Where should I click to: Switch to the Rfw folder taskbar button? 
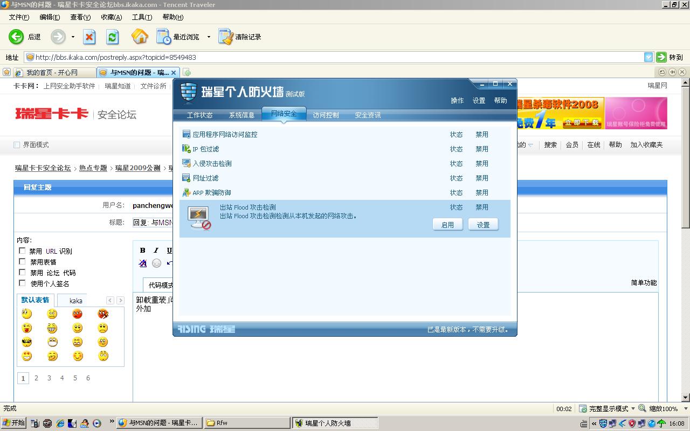tap(247, 423)
